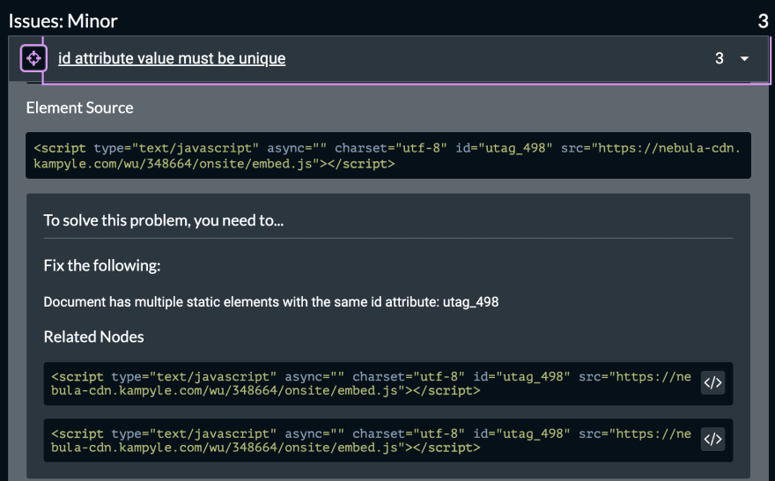
Task: Click the highlight target icon beside the id attribute issue
Action: (x=33, y=58)
